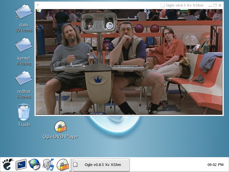Open the redhat folder icon

click(24, 78)
